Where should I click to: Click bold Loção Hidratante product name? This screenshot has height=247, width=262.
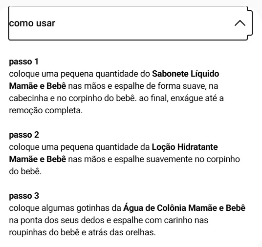tap(185, 147)
